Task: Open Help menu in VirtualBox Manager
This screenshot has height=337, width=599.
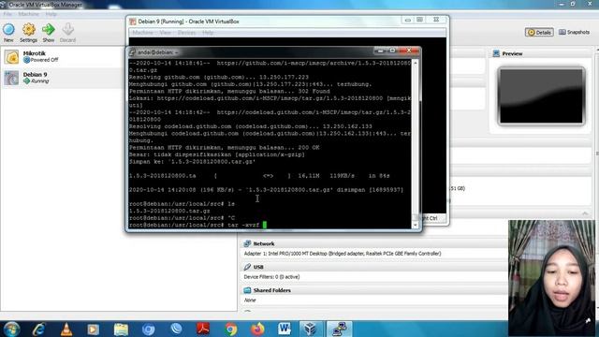Action: coord(51,14)
